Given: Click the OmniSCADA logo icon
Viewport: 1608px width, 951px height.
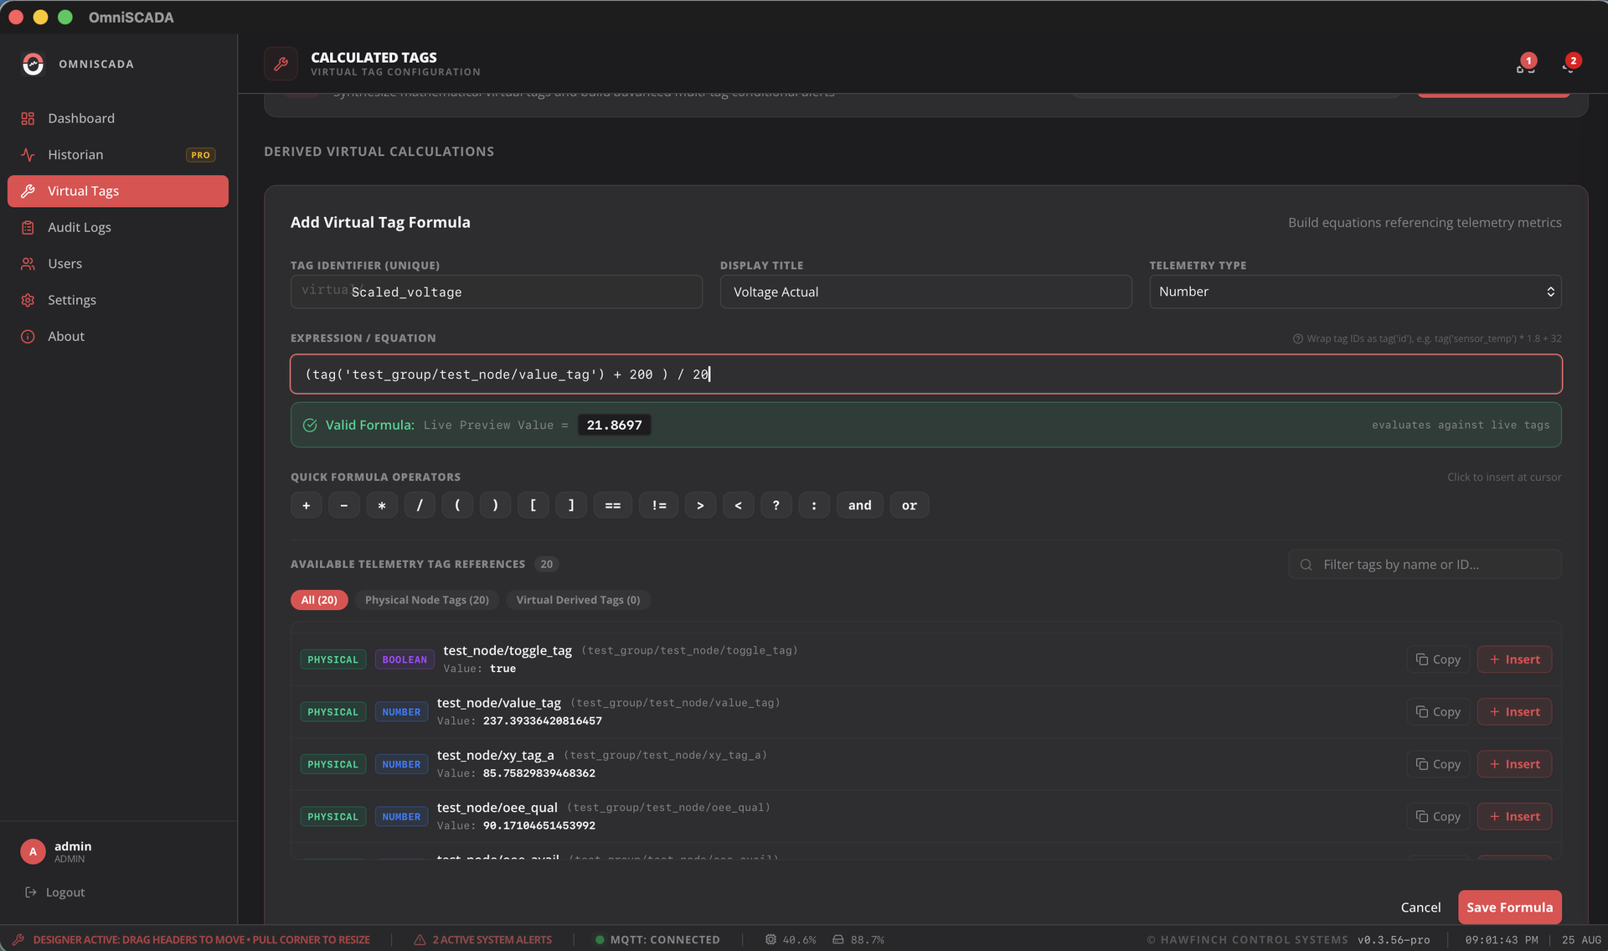Looking at the screenshot, I should click(x=33, y=64).
